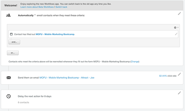Edit the send email step pencil
This screenshot has width=185, height=111.
point(179,74)
